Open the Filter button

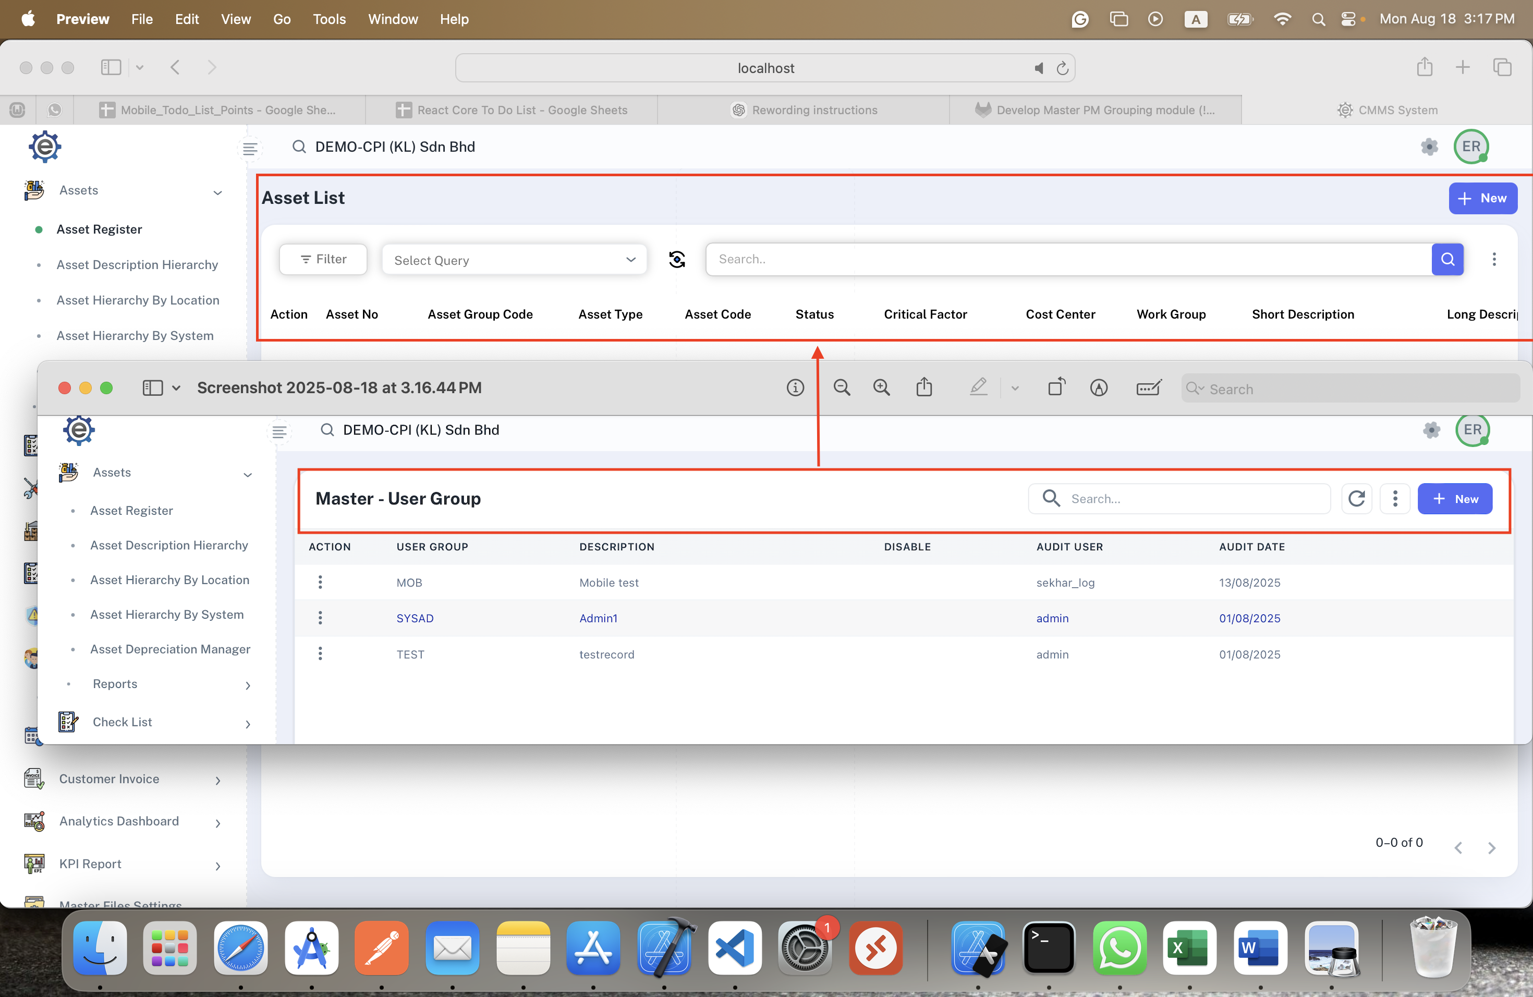pos(323,260)
